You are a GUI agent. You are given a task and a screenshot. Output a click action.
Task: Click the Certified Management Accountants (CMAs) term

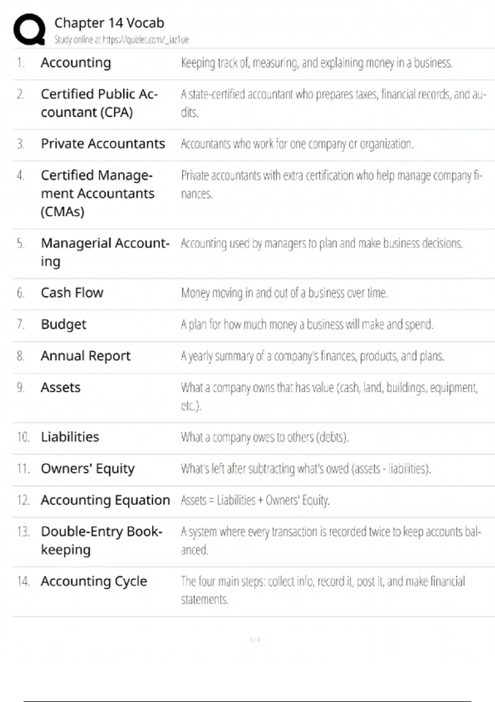click(97, 193)
